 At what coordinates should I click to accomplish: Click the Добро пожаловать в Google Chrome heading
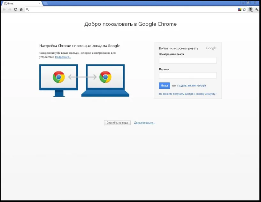[x=130, y=24]
